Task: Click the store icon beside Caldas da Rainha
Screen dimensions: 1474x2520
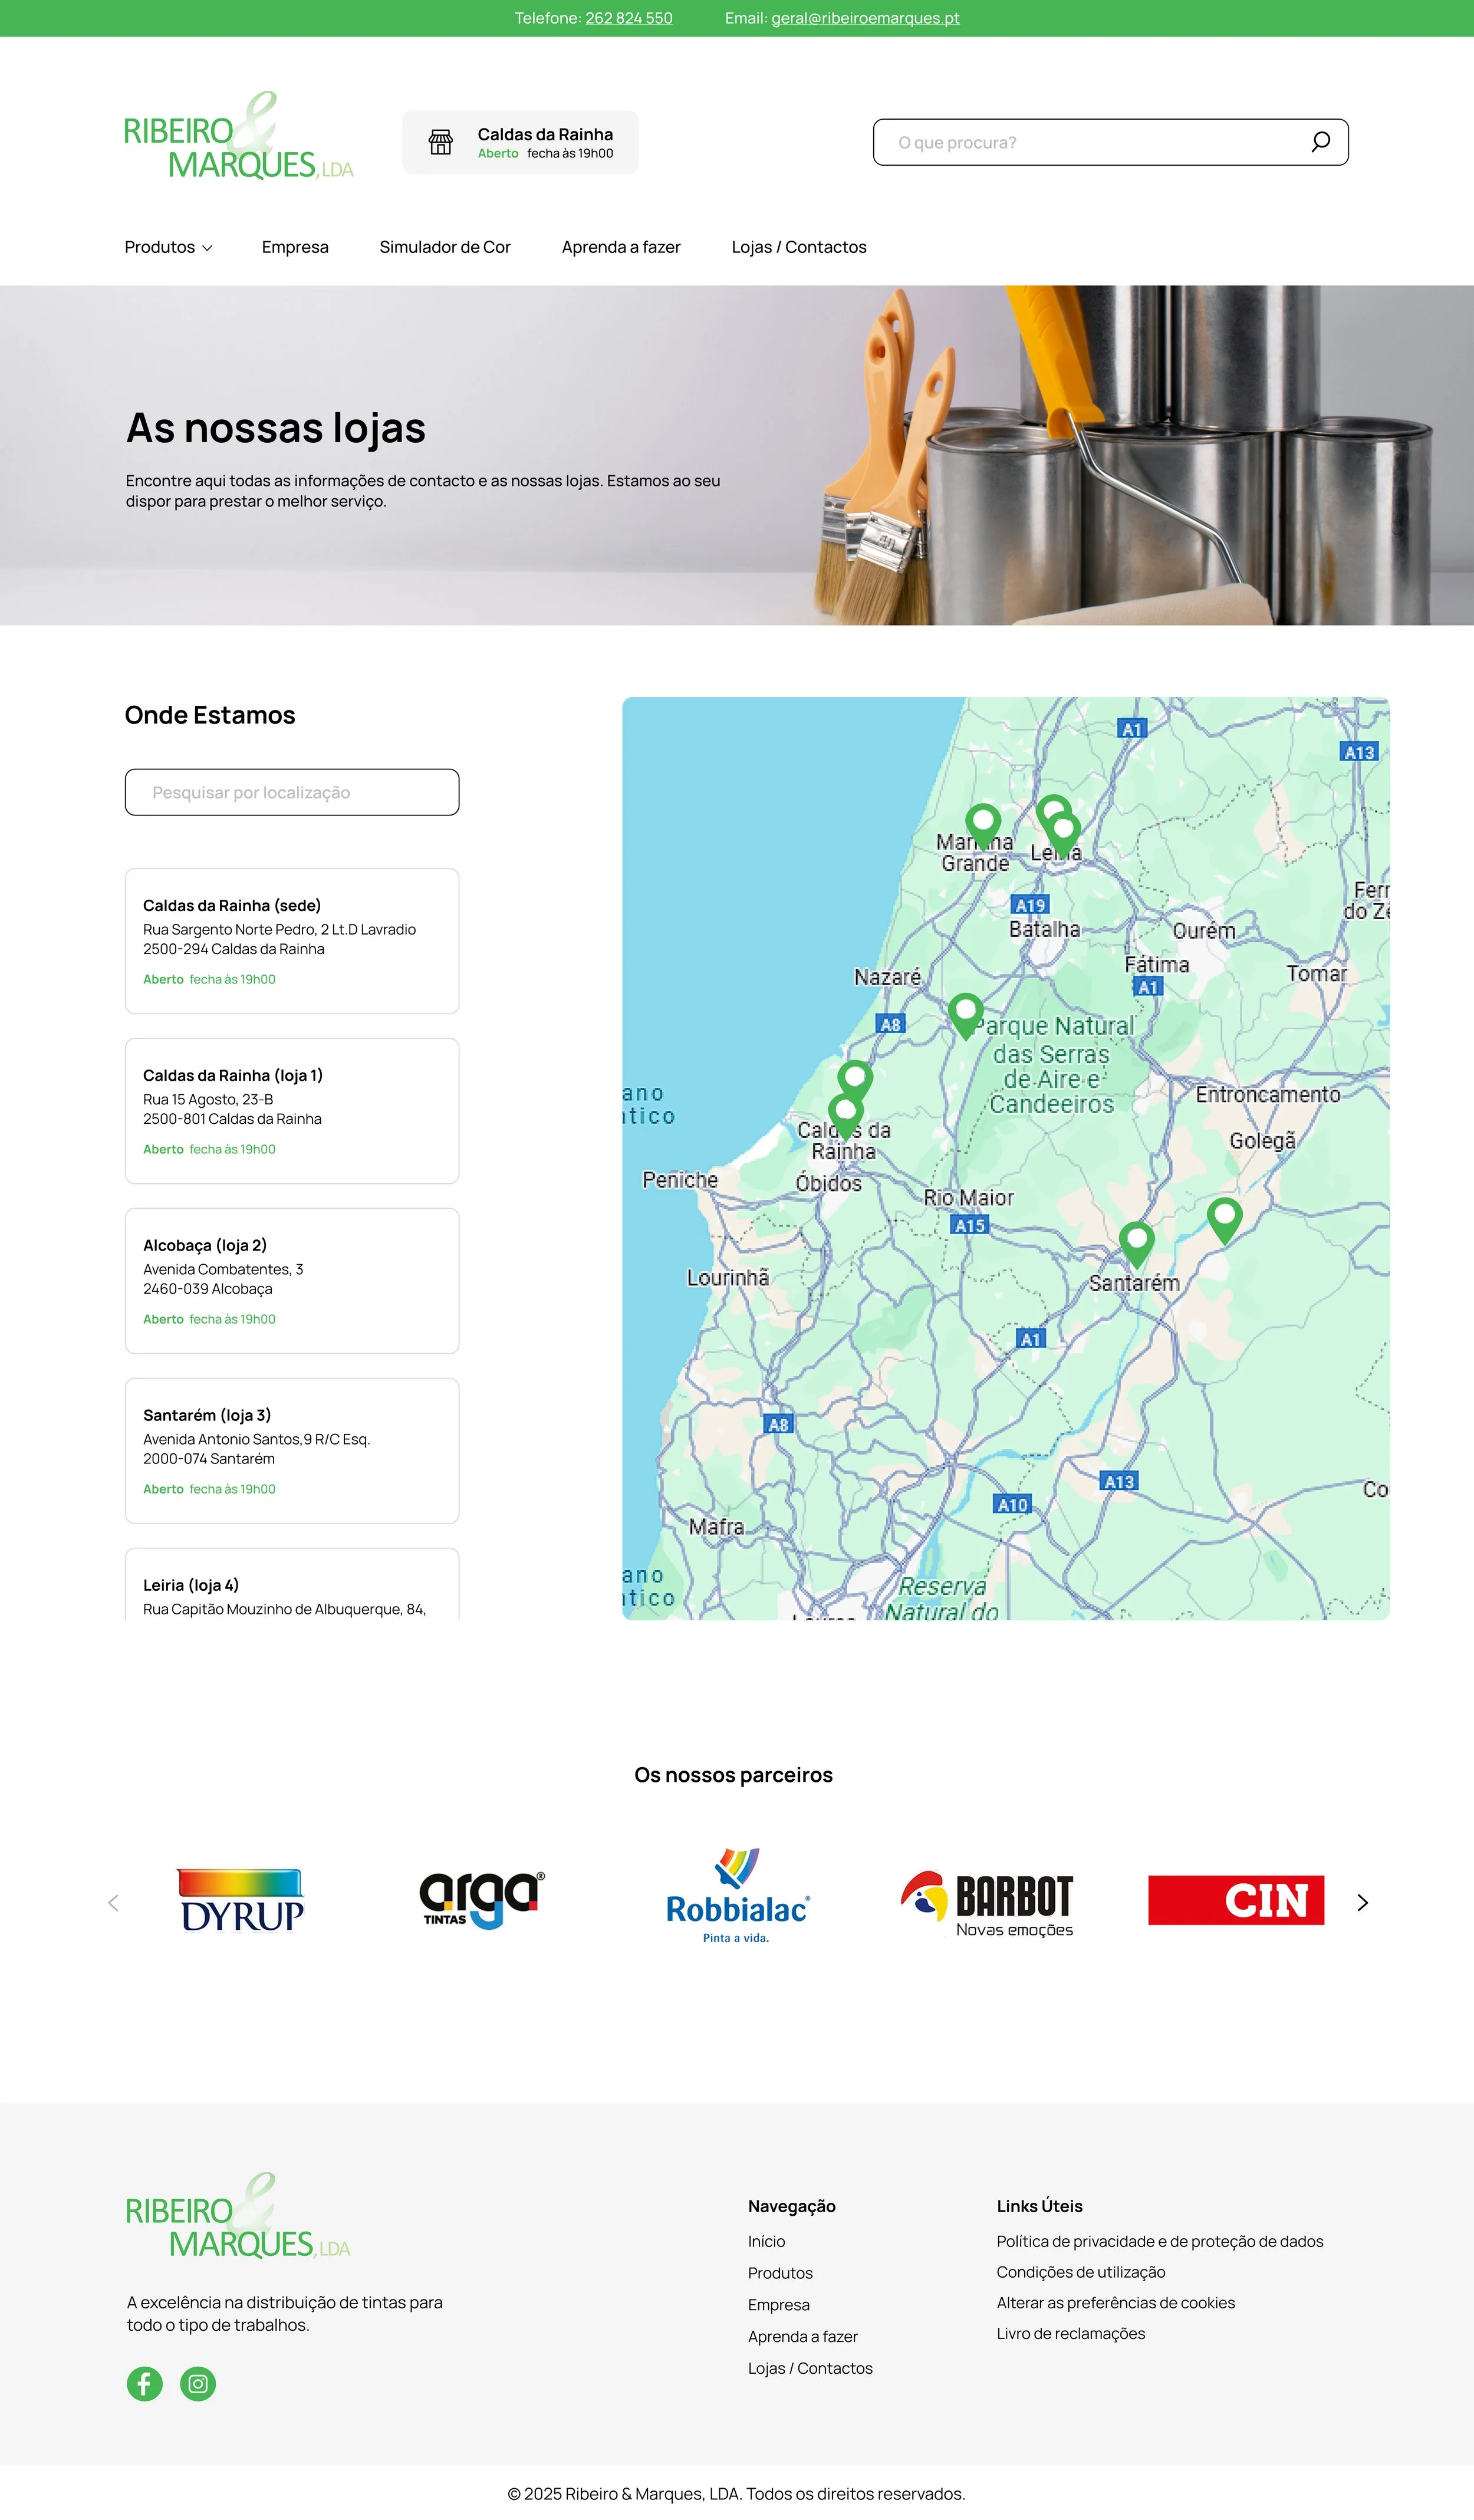Action: pos(440,142)
